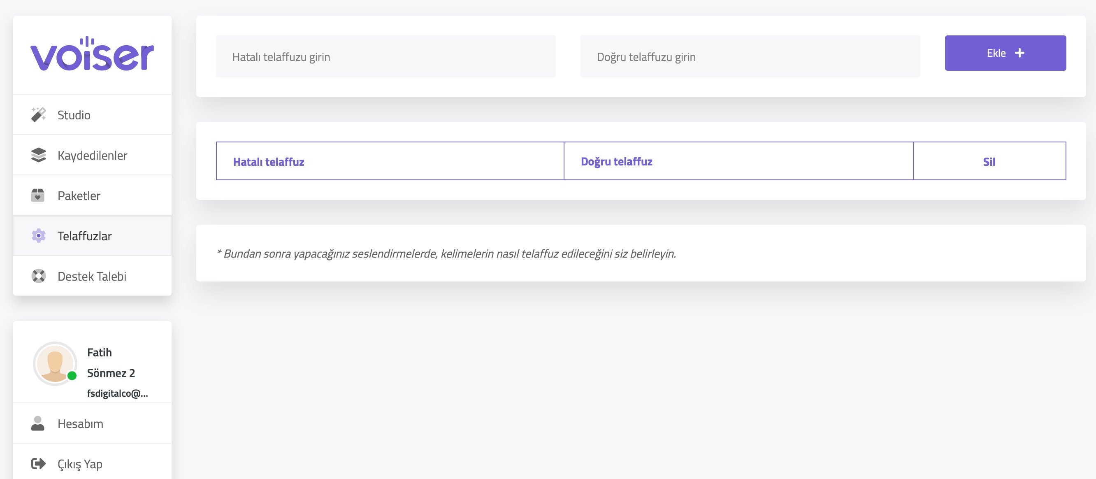1096x479 pixels.
Task: Click the Paketler box icon
Action: (38, 195)
